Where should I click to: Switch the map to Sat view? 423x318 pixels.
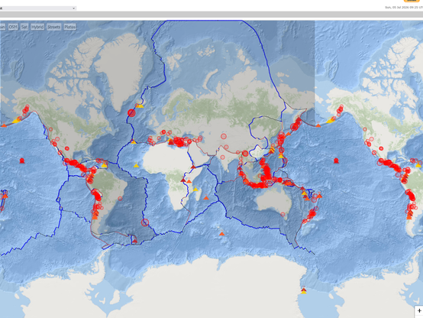(x=24, y=27)
